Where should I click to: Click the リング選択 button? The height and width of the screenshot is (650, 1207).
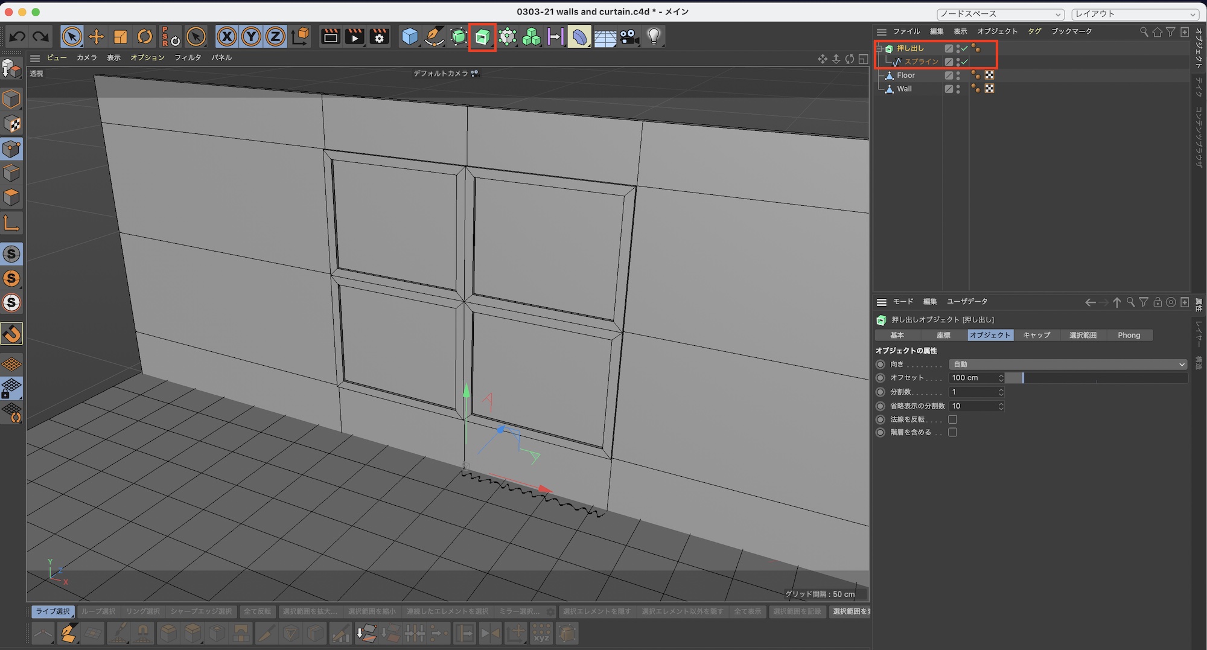143,612
